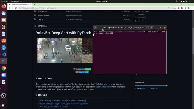Switch to Terminal via the dock icon
194x109 pixels.
click(x=4, y=61)
